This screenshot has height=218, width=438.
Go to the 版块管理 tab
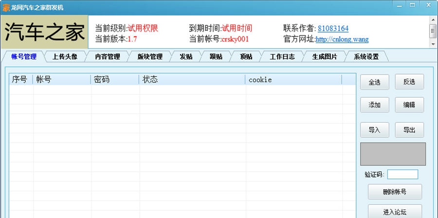150,56
